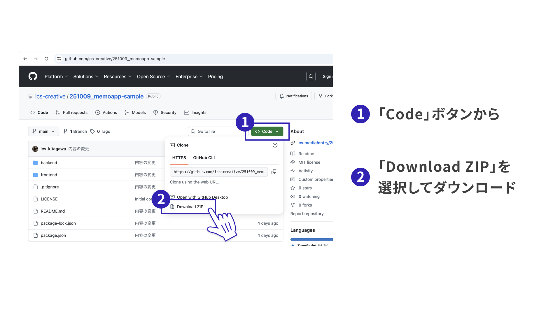
Task: Click the Notifications button
Action: [x=293, y=96]
